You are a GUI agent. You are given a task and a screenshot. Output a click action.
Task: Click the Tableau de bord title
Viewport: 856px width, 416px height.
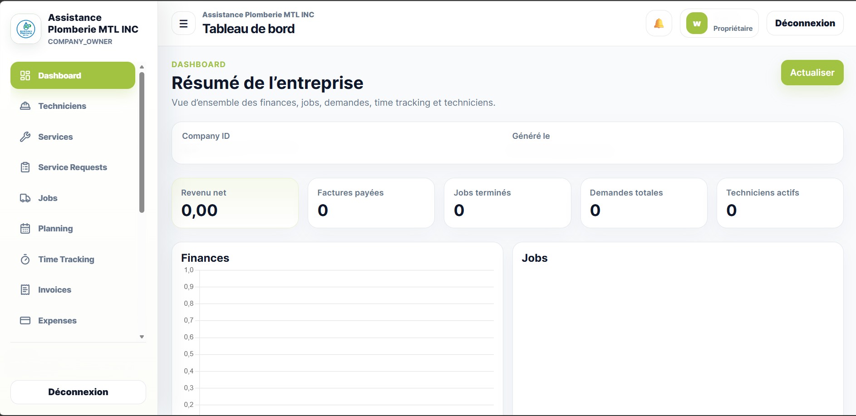point(248,29)
